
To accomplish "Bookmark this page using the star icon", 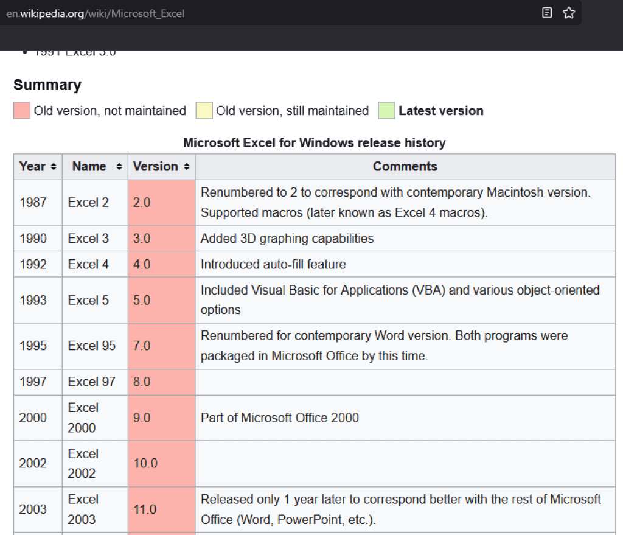I will coord(568,12).
